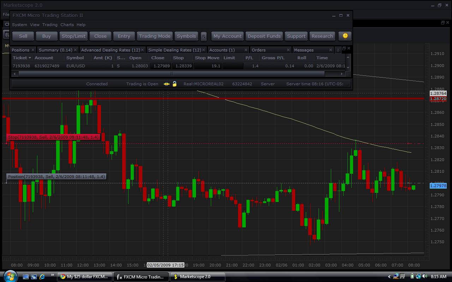Image resolution: width=452 pixels, height=282 pixels.
Task: Select the Position(7193938, Sell) chart label
Action: coord(56,177)
